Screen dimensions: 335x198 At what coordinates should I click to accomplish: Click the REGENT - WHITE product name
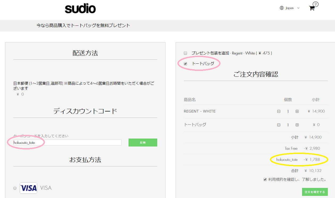(200, 111)
